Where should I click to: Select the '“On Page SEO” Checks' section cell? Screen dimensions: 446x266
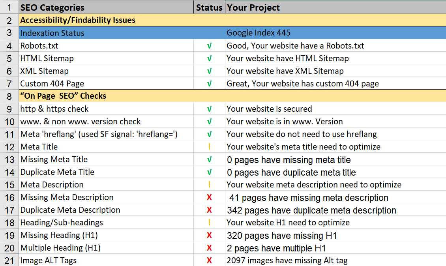pos(63,96)
